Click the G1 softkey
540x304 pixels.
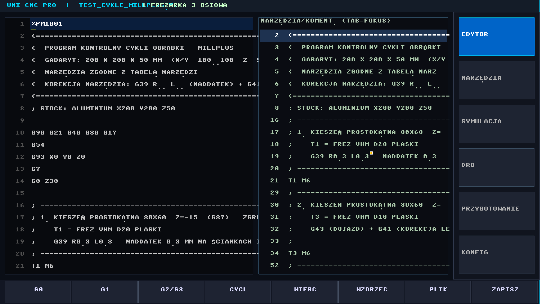coord(105,292)
